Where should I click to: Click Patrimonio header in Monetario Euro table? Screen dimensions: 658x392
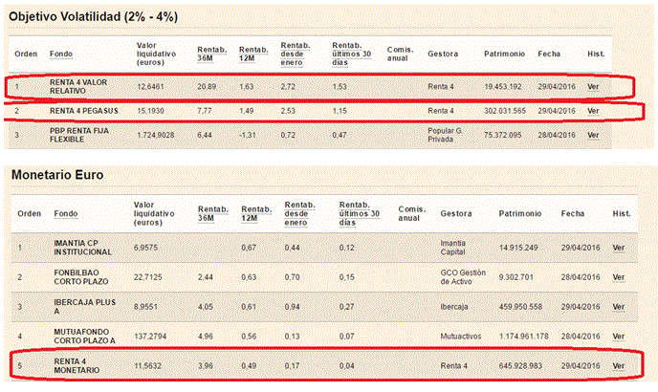click(520, 213)
